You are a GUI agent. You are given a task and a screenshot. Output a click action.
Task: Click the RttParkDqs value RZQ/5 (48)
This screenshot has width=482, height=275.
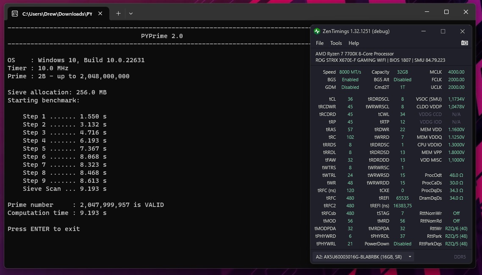click(x=456, y=244)
